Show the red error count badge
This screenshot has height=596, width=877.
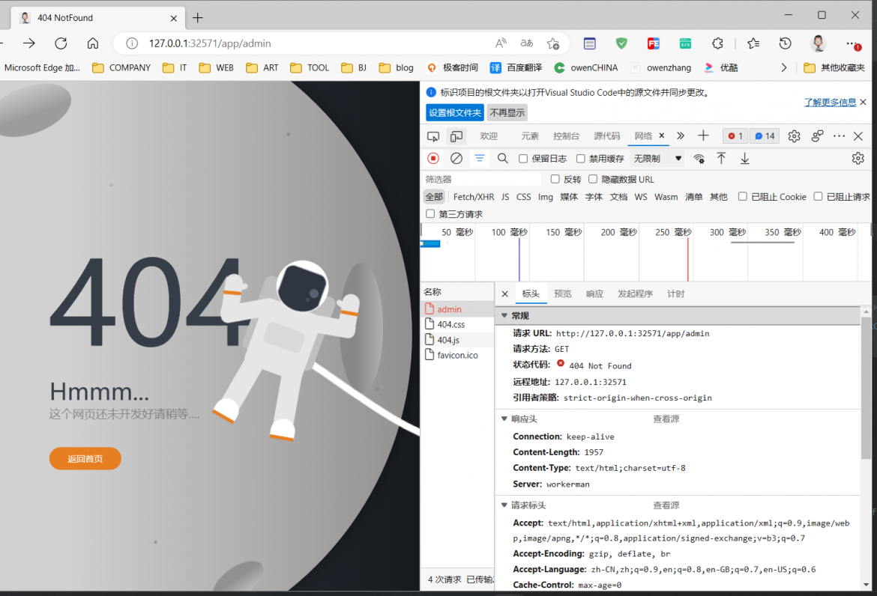[735, 136]
